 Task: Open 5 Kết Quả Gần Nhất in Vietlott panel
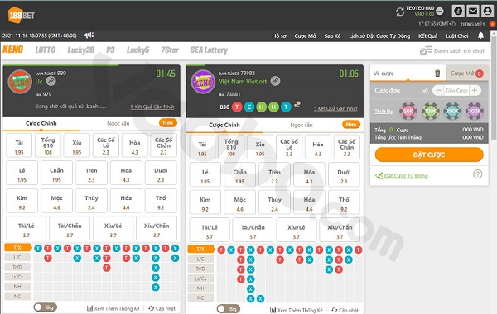335,108
